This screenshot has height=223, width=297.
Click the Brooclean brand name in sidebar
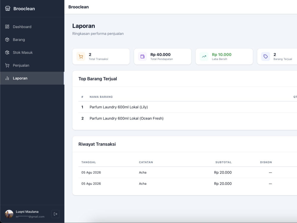point(24,9)
